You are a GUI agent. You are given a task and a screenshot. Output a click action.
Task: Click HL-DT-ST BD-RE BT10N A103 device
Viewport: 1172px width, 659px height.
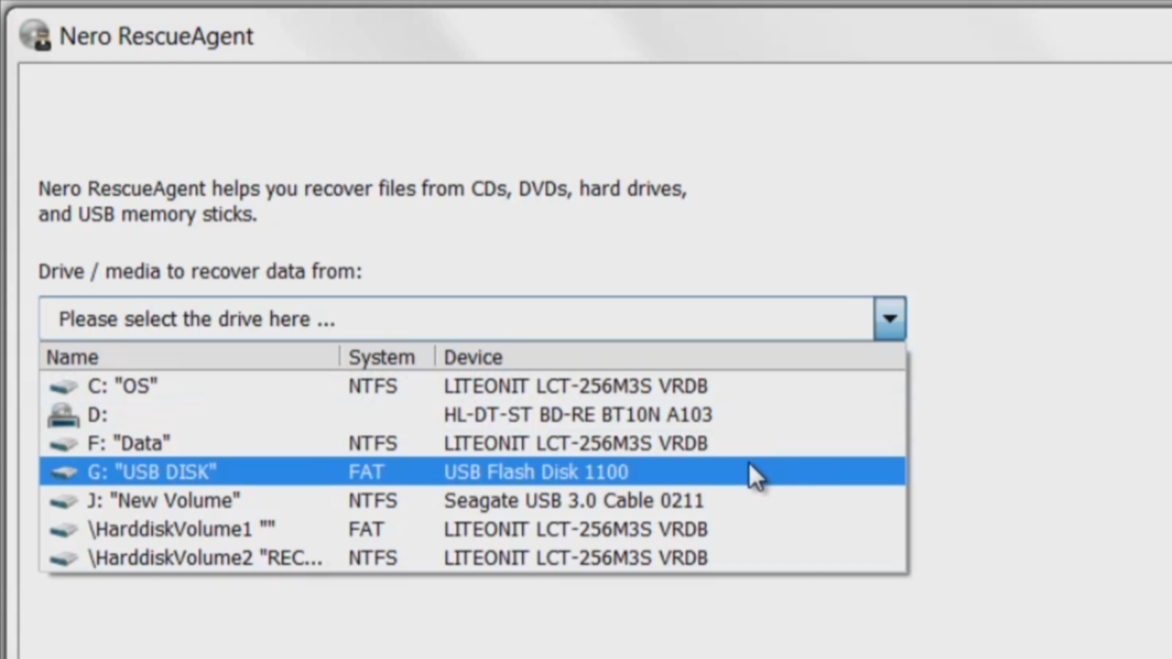[x=578, y=414]
